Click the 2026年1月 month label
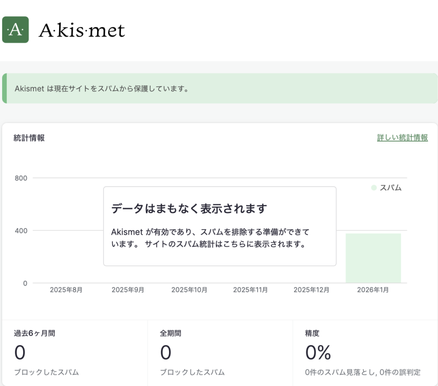This screenshot has height=386, width=438. coord(373,290)
